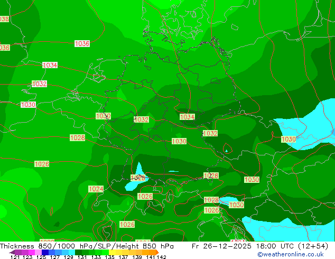Click the purple arrow at the legend's left end
The height and width of the screenshot is (259, 335).
click(x=12, y=252)
